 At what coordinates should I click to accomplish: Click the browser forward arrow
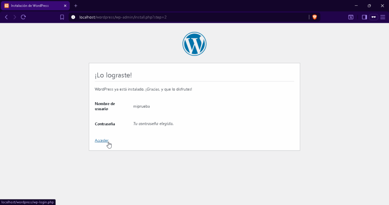[15, 17]
